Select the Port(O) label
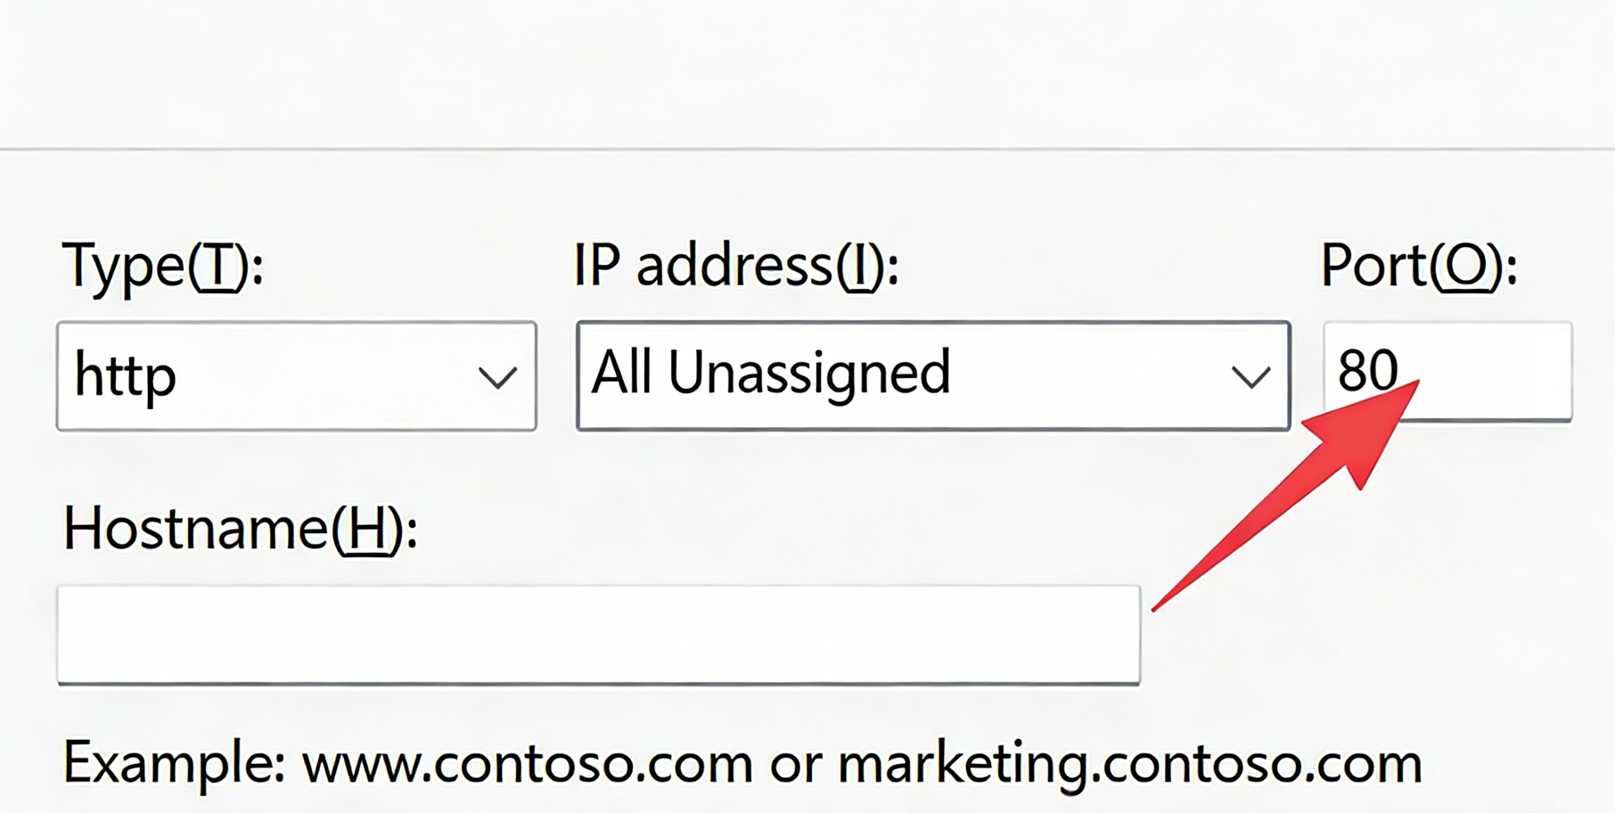This screenshot has width=1615, height=813. tap(1419, 266)
